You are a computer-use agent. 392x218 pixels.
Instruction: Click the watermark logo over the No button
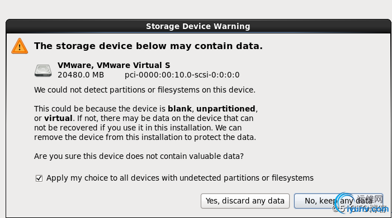coord(360,203)
